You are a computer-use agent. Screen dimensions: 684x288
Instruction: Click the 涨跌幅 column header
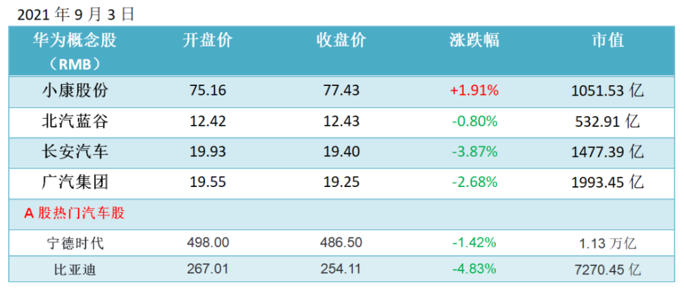[474, 41]
